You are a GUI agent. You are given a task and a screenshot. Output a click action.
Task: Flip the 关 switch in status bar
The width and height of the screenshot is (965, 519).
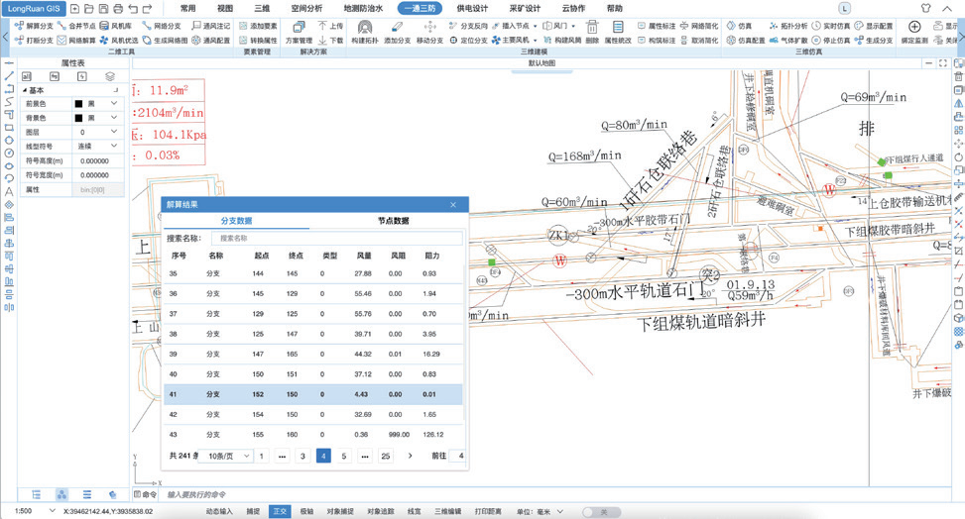coord(601,512)
